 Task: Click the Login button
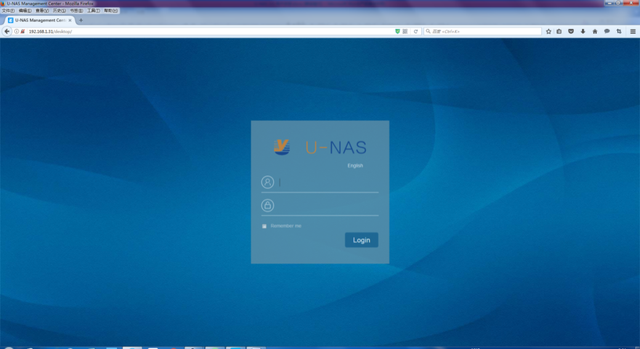click(x=362, y=240)
